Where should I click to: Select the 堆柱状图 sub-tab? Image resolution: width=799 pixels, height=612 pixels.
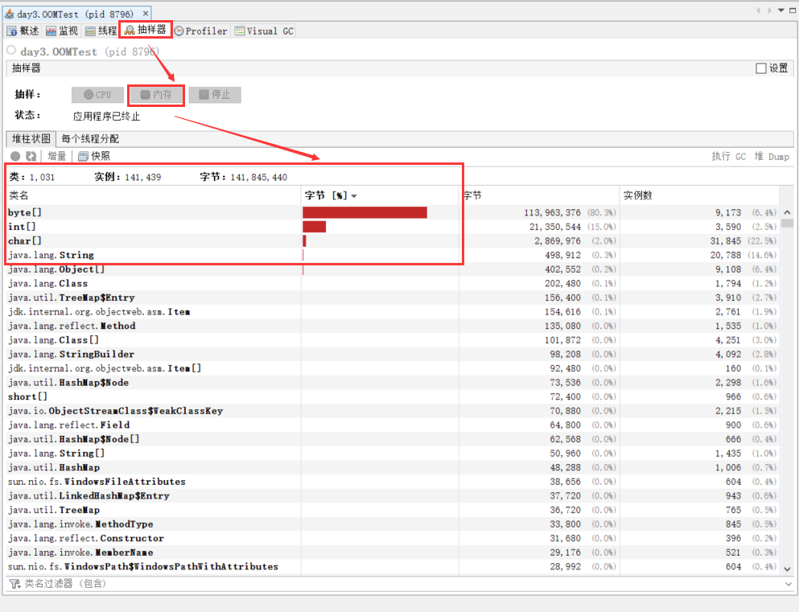(x=31, y=138)
